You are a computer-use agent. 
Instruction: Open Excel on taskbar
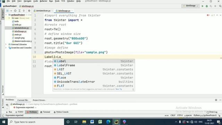tap(100, 122)
